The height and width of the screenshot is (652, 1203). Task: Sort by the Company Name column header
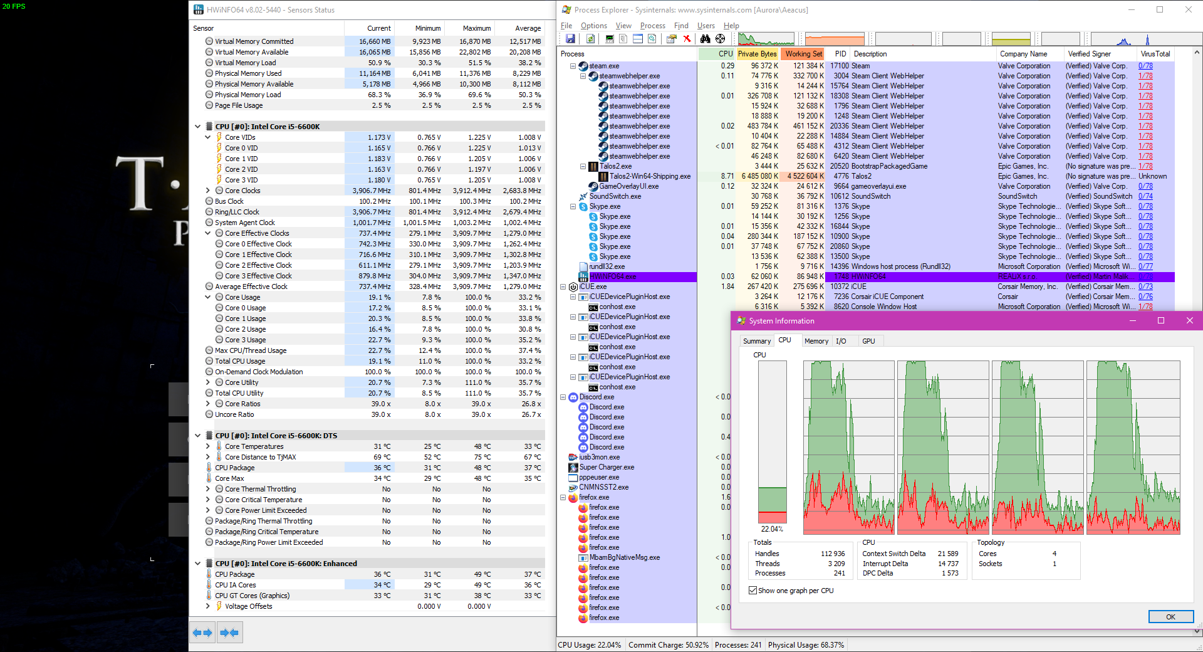tap(1029, 54)
